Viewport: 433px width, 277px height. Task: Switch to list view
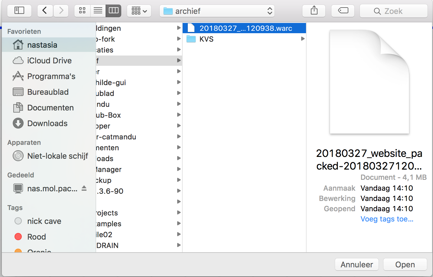click(x=98, y=11)
